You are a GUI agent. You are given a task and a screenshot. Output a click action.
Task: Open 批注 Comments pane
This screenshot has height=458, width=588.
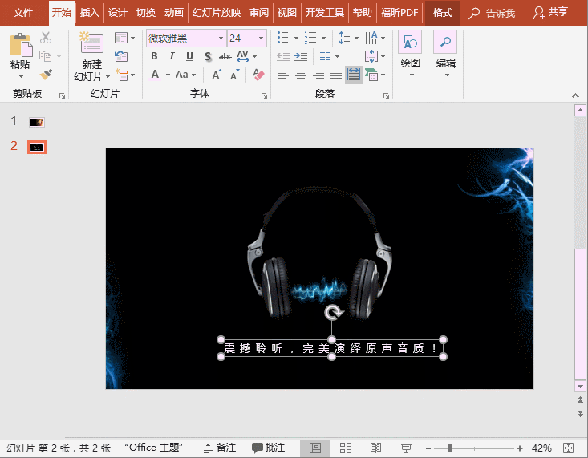click(x=268, y=448)
